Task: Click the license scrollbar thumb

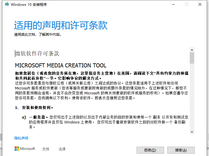Action: click(x=192, y=58)
